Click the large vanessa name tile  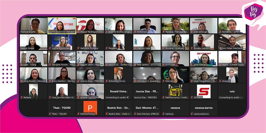pyautogui.click(x=175, y=108)
